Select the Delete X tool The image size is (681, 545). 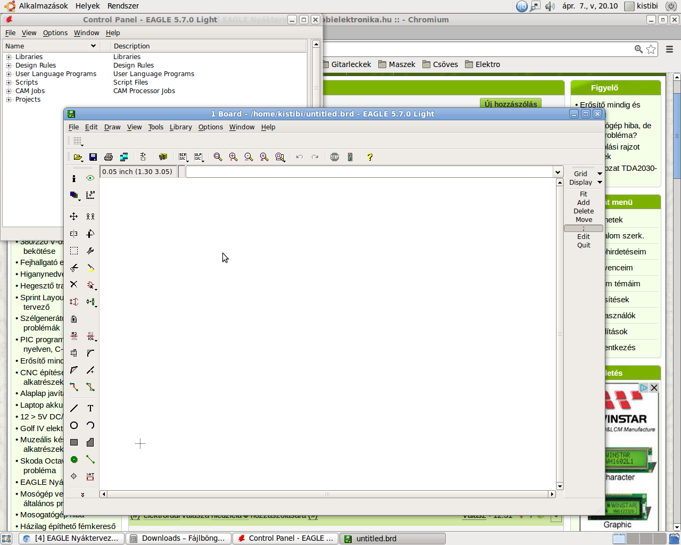point(74,285)
